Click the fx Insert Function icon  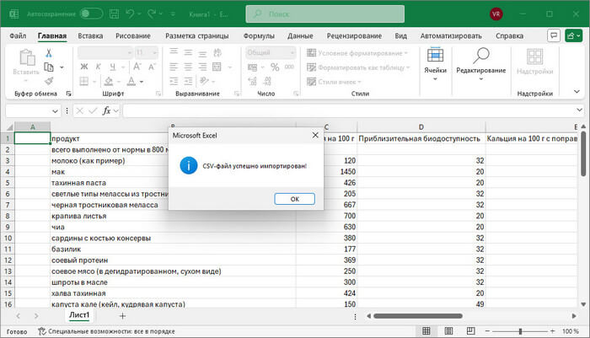point(107,110)
